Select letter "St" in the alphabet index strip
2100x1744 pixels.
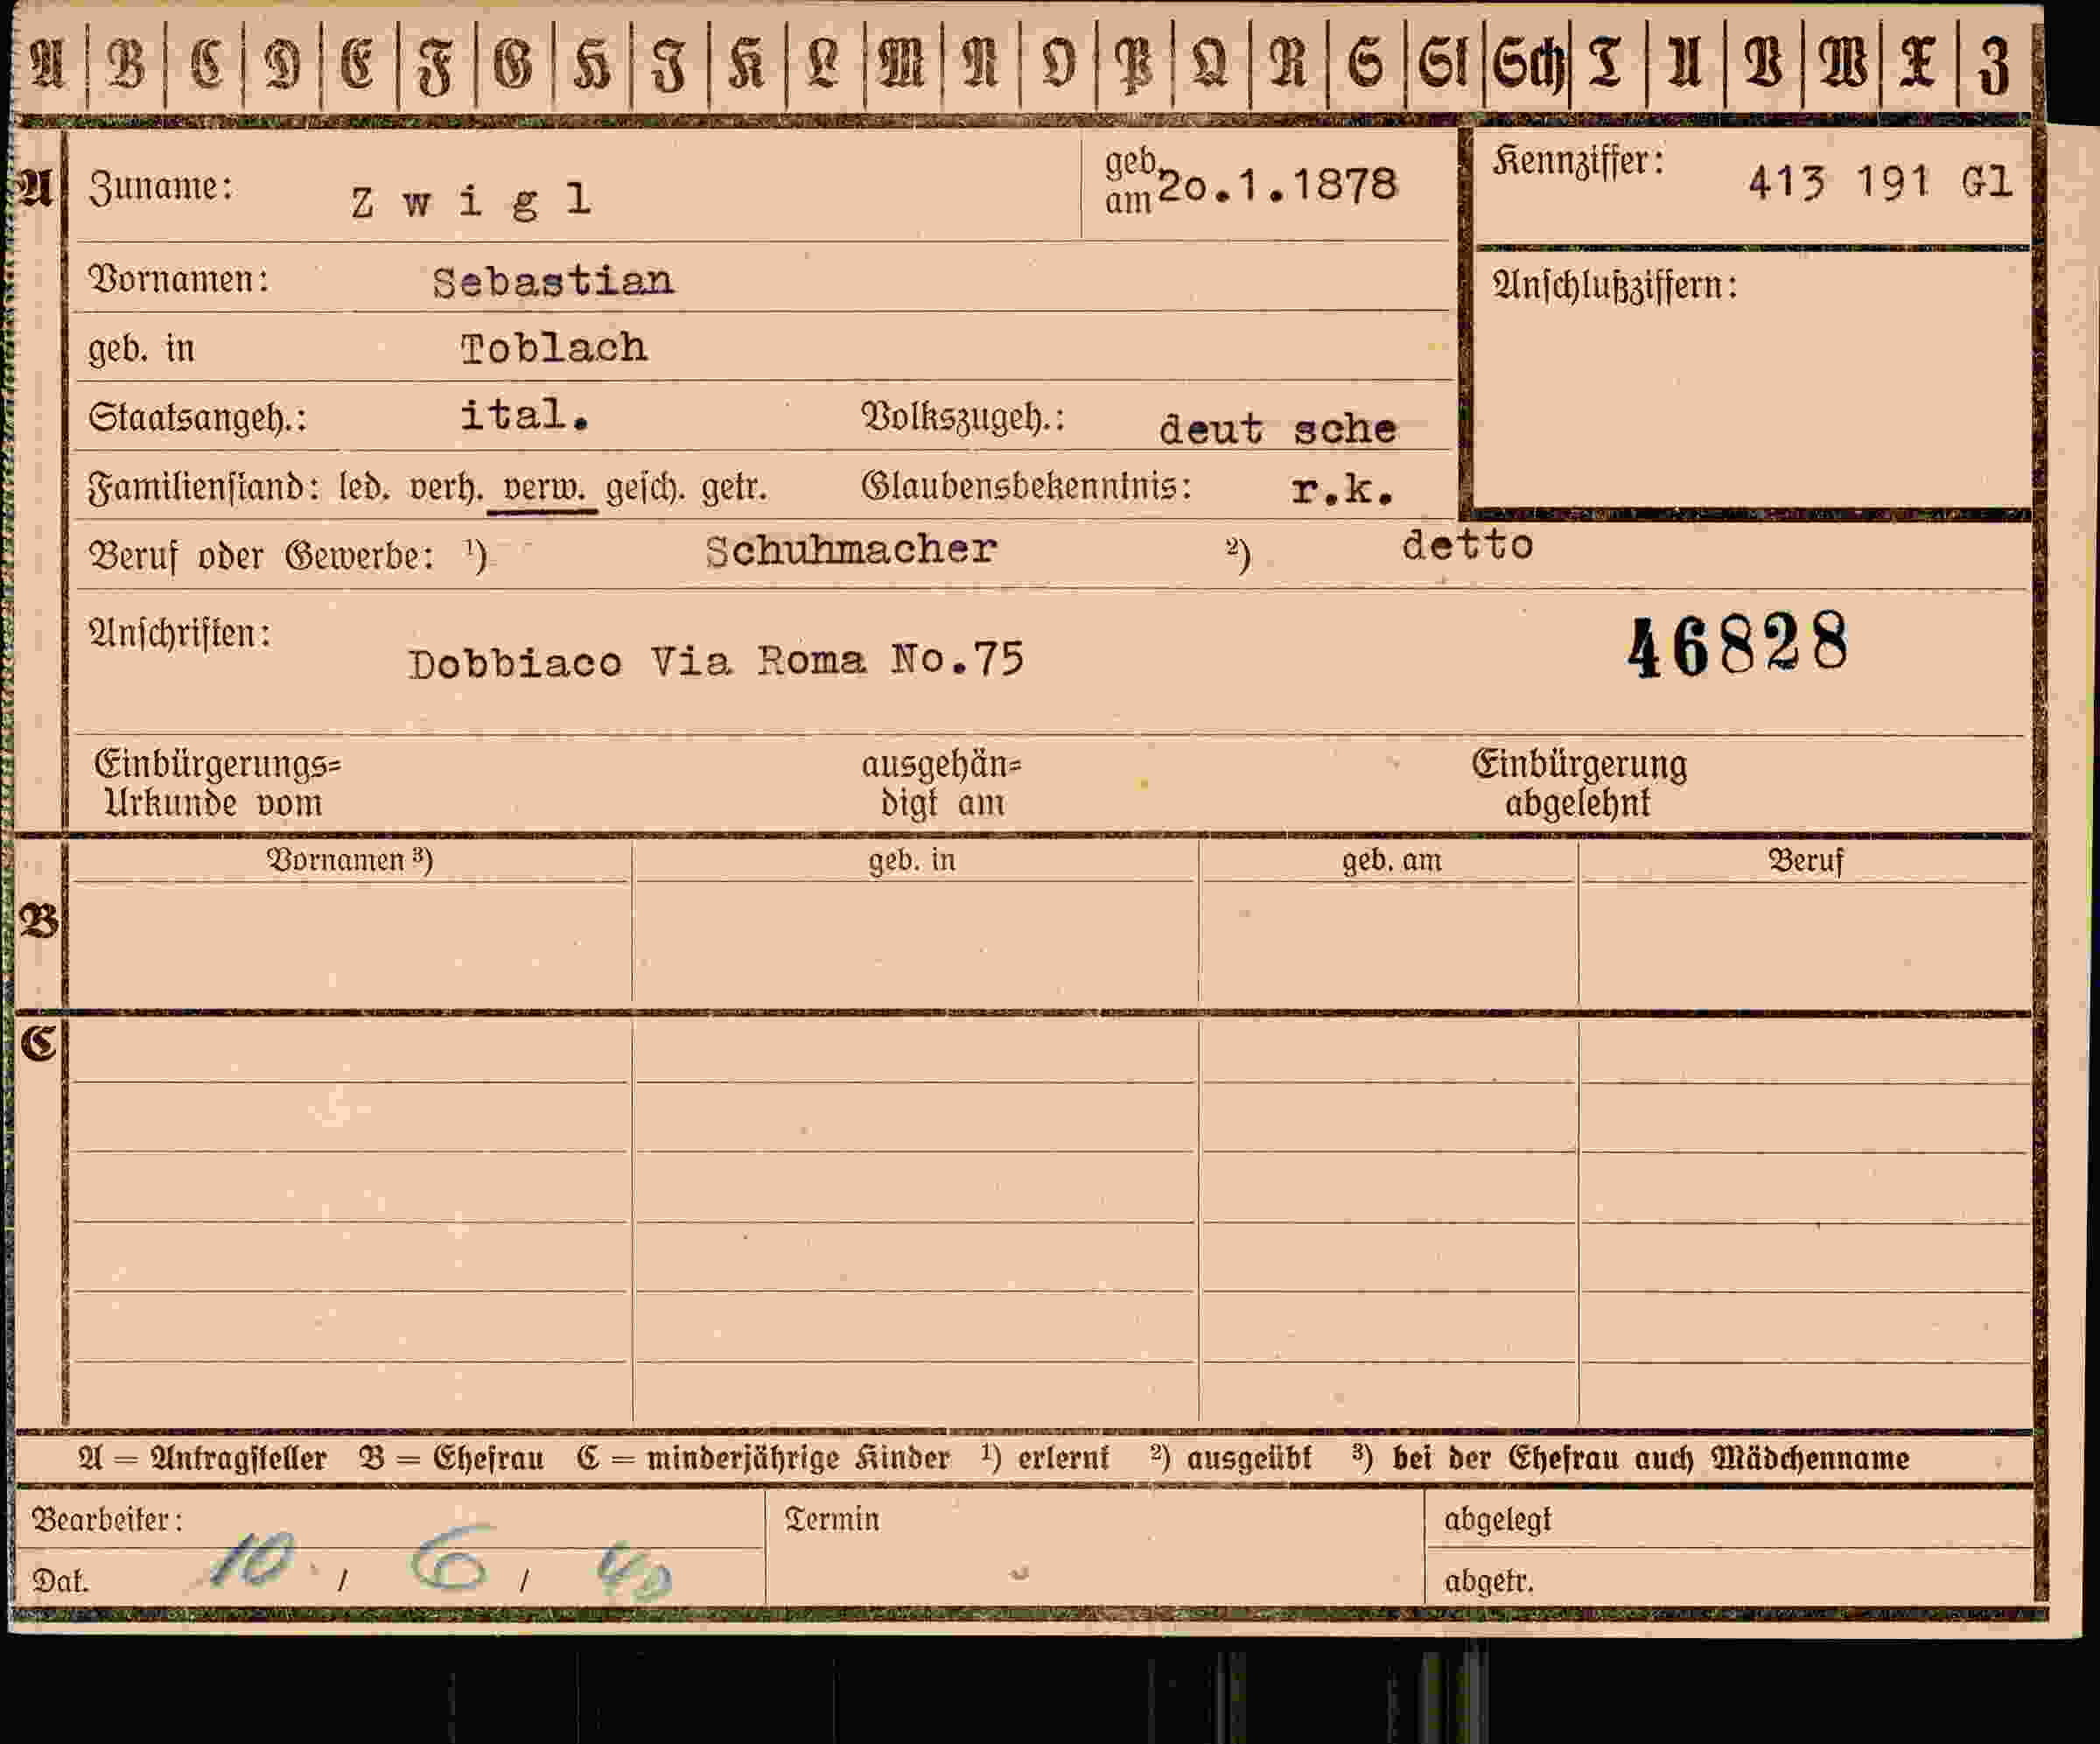click(x=1443, y=64)
